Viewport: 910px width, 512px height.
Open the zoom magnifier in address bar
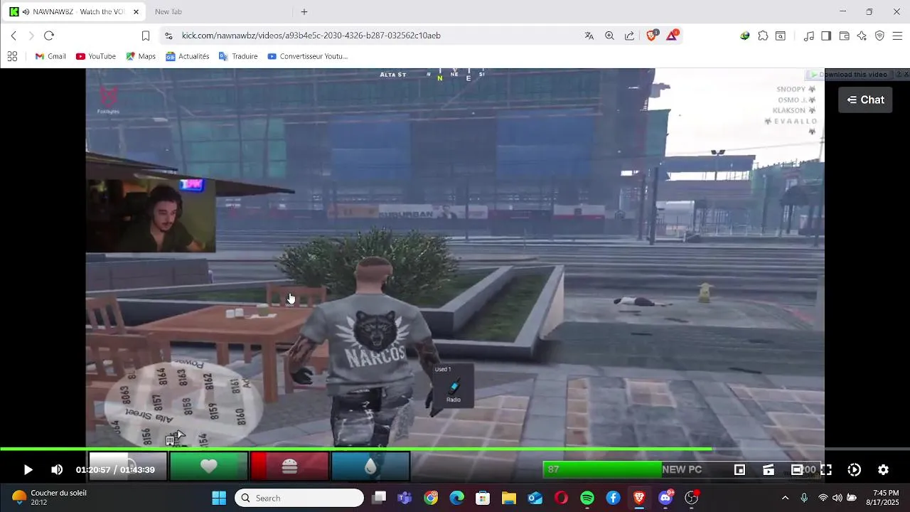(609, 36)
